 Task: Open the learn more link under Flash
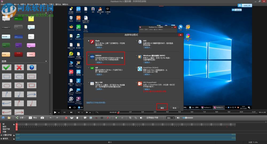tap(99, 48)
